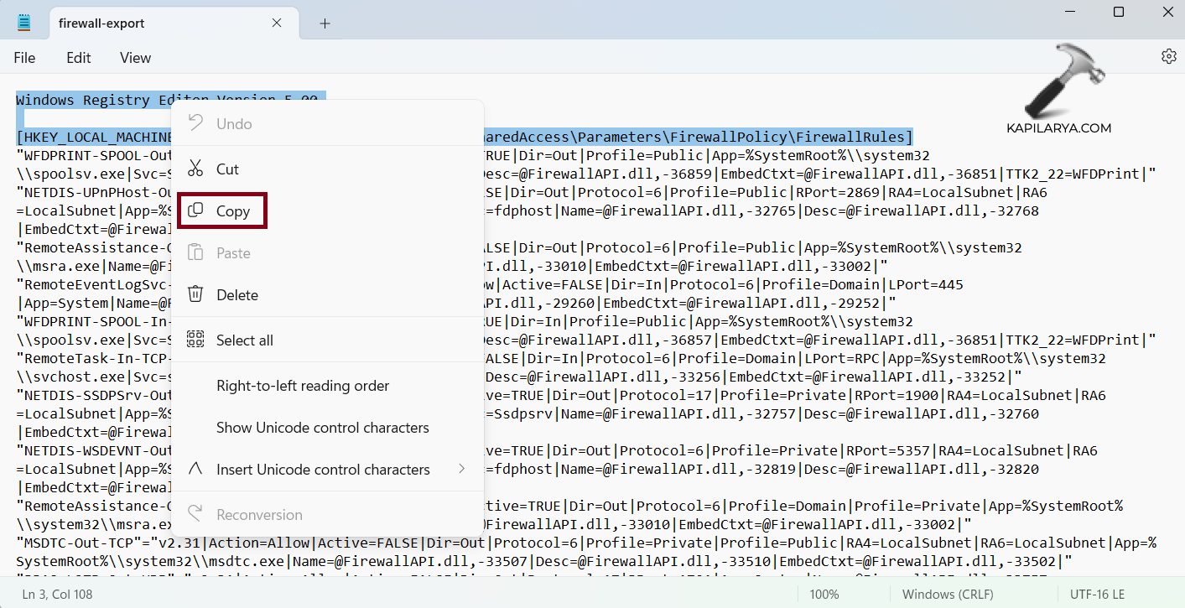1185x608 pixels.
Task: Click the scissors Cut icon
Action: point(195,169)
